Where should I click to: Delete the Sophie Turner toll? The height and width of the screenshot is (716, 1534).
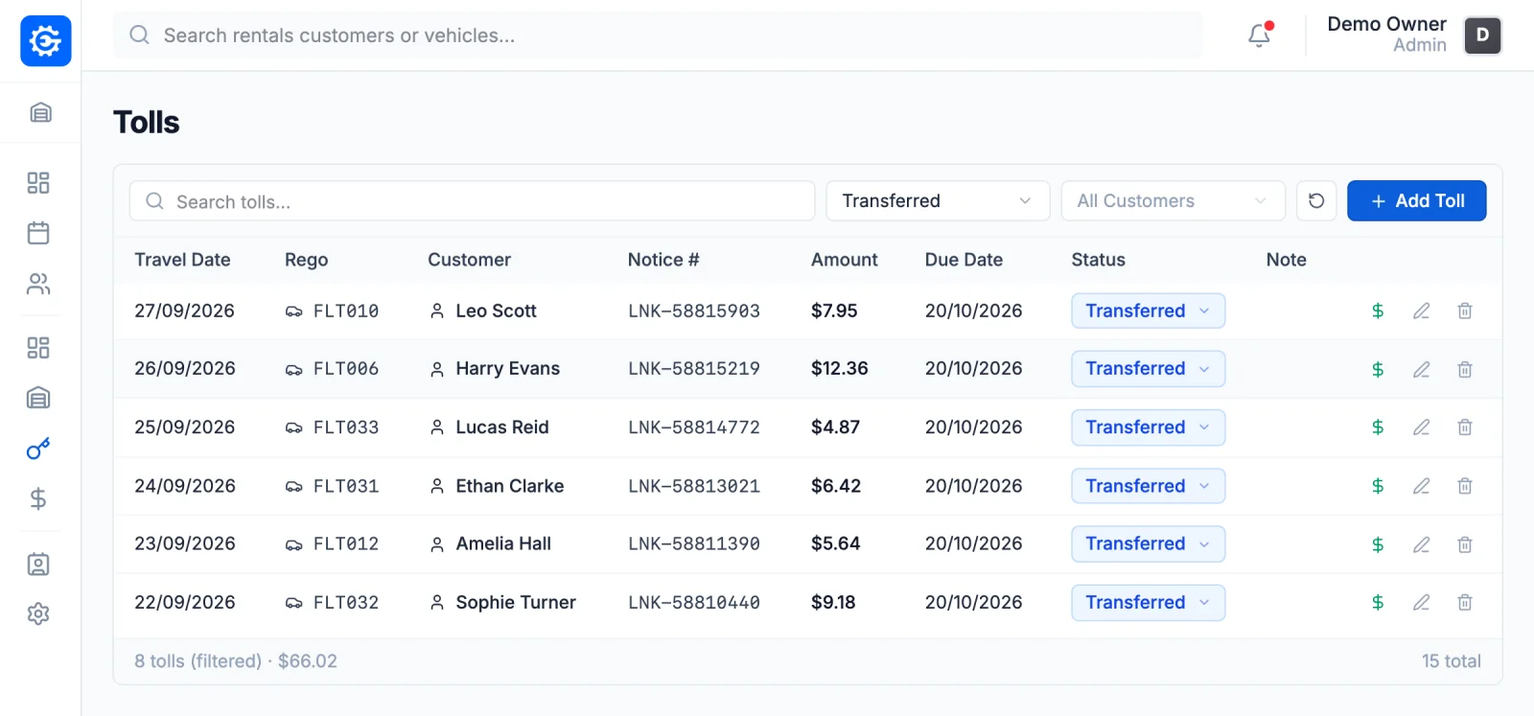pyautogui.click(x=1465, y=603)
